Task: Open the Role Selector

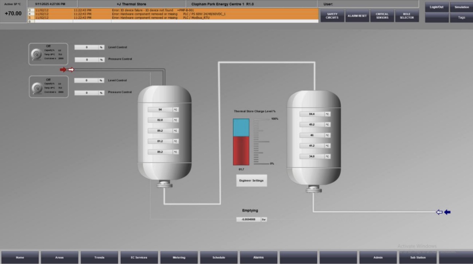Action: click(407, 16)
